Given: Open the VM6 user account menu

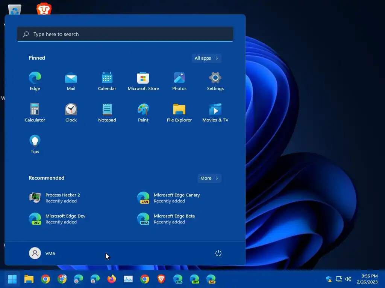Looking at the screenshot, I should [x=42, y=253].
